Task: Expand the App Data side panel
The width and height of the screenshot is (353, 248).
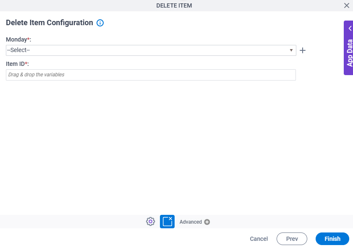Action: (348, 48)
